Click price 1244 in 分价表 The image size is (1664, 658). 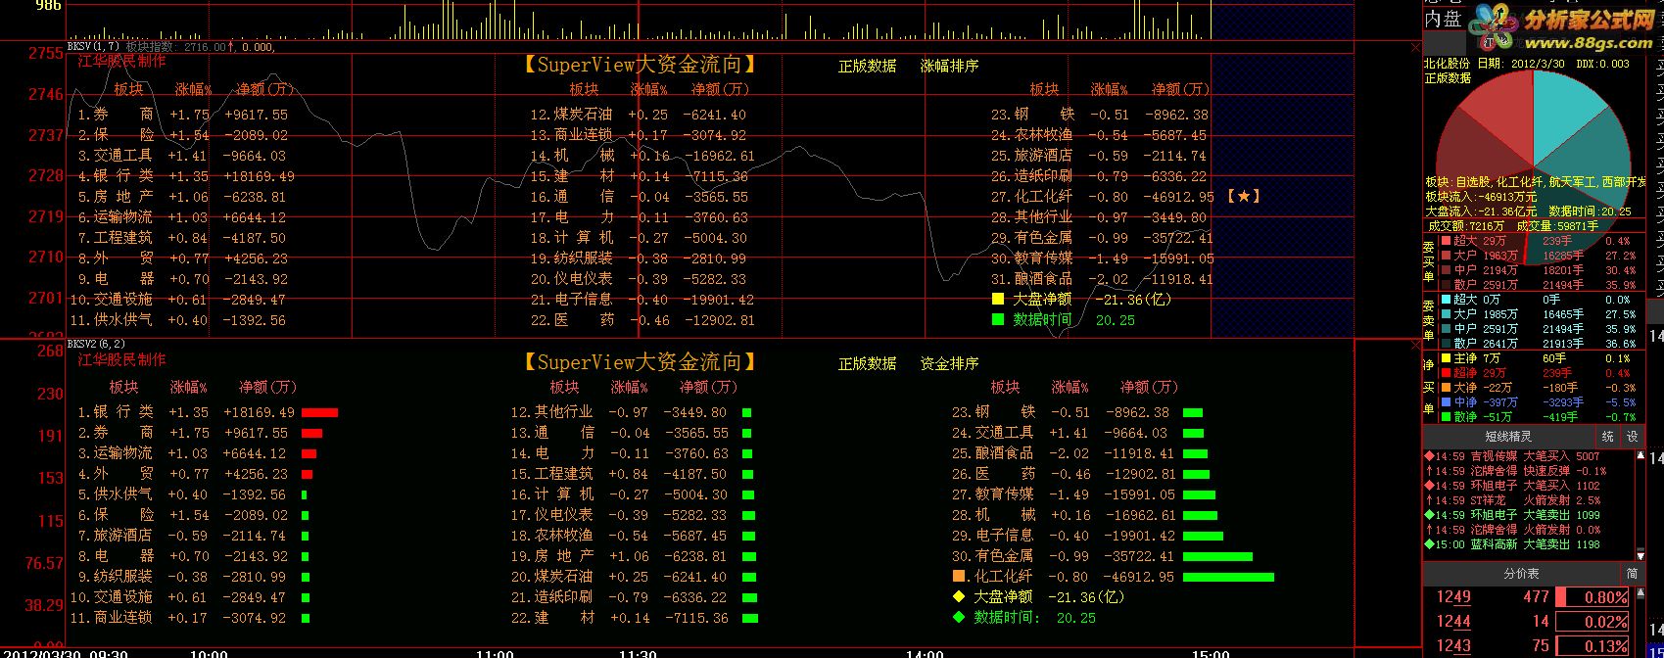(1453, 622)
